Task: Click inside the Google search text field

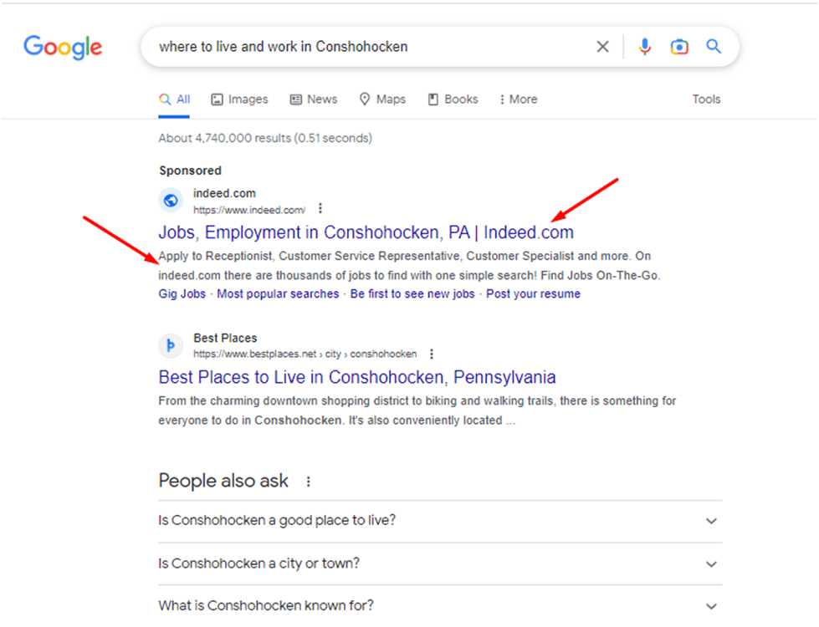Action: pyautogui.click(x=371, y=47)
